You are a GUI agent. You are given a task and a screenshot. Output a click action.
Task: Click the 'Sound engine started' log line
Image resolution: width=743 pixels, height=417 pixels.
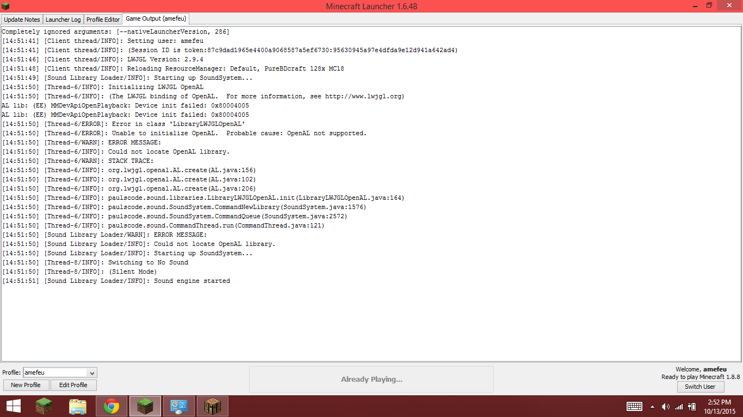(x=116, y=281)
